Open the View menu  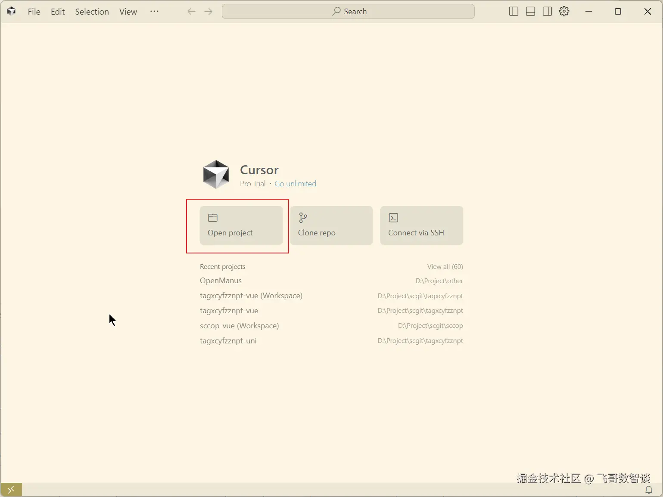[x=128, y=12]
